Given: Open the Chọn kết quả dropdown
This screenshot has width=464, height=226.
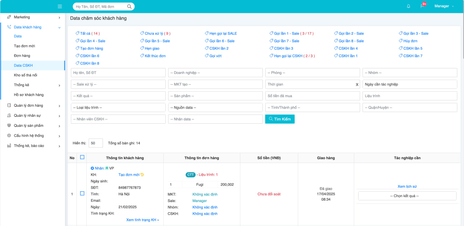Looking at the screenshot, I should pos(407,196).
